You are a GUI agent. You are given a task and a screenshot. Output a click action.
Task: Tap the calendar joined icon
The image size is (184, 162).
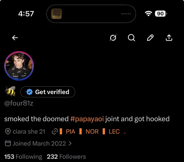(8, 143)
